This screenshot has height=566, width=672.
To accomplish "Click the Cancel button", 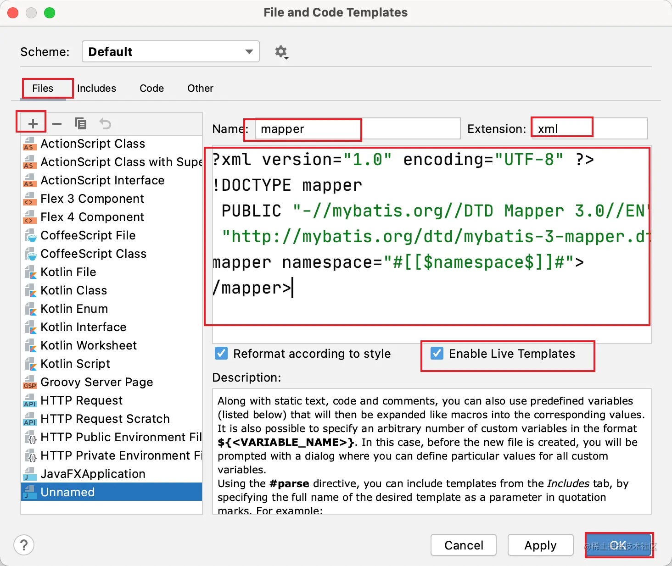I will point(464,545).
